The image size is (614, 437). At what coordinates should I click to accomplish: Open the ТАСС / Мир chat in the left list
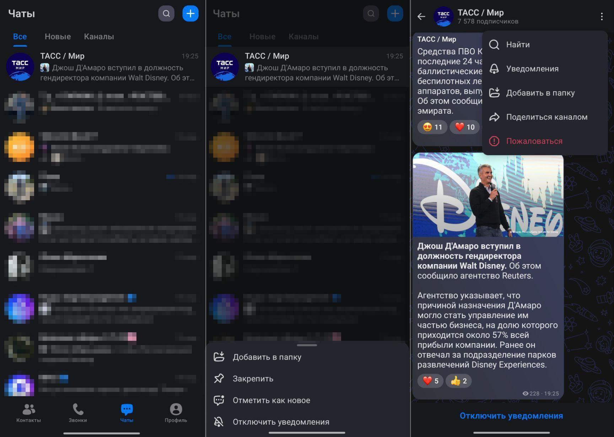tap(102, 67)
